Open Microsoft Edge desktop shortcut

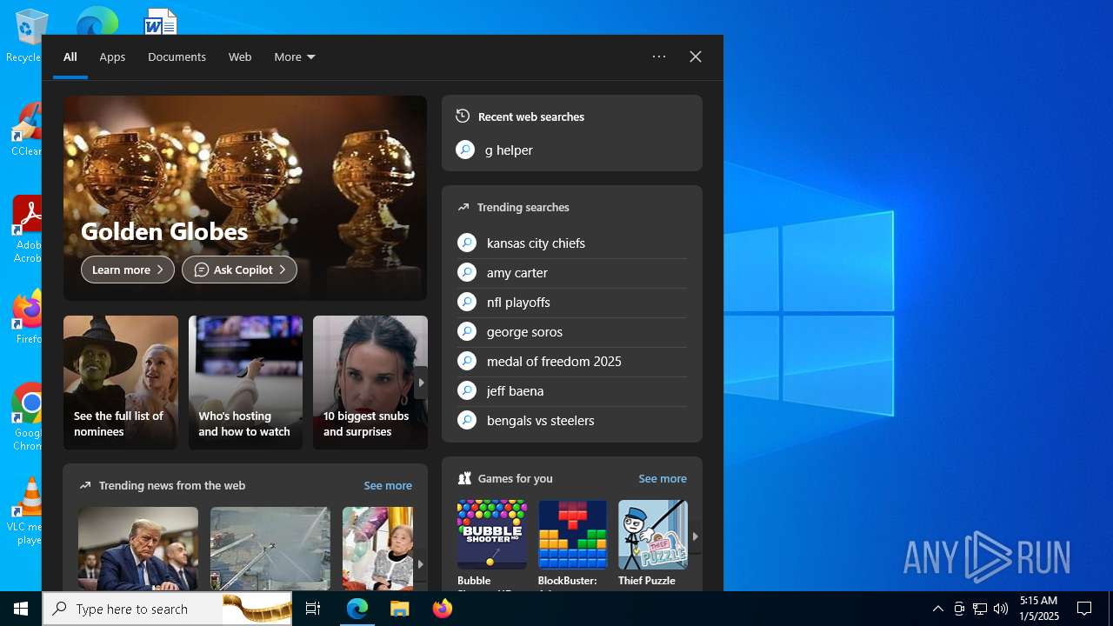point(96,21)
